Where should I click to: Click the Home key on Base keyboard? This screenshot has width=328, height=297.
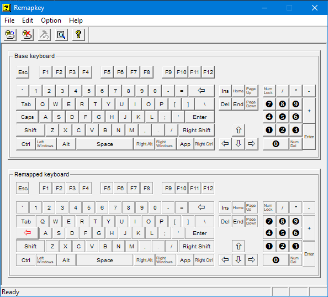point(238,91)
